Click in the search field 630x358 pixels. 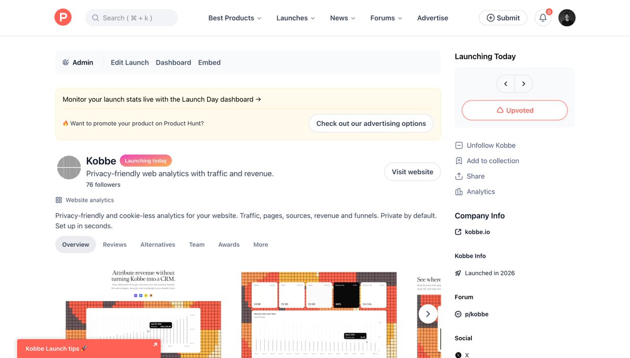tap(131, 18)
